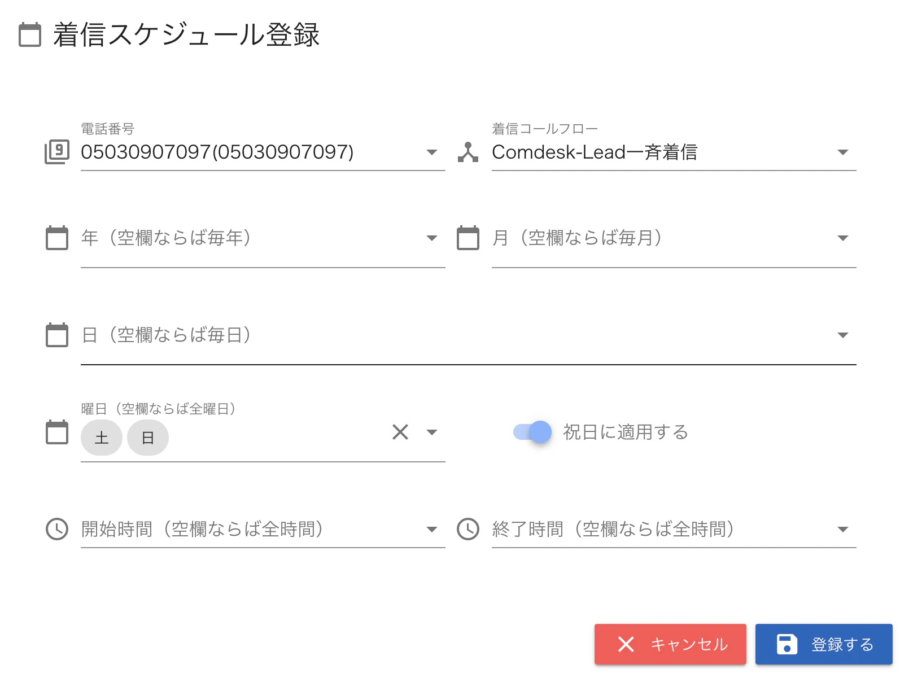Click the キャンセル button
This screenshot has height=673, width=900.
tap(670, 644)
